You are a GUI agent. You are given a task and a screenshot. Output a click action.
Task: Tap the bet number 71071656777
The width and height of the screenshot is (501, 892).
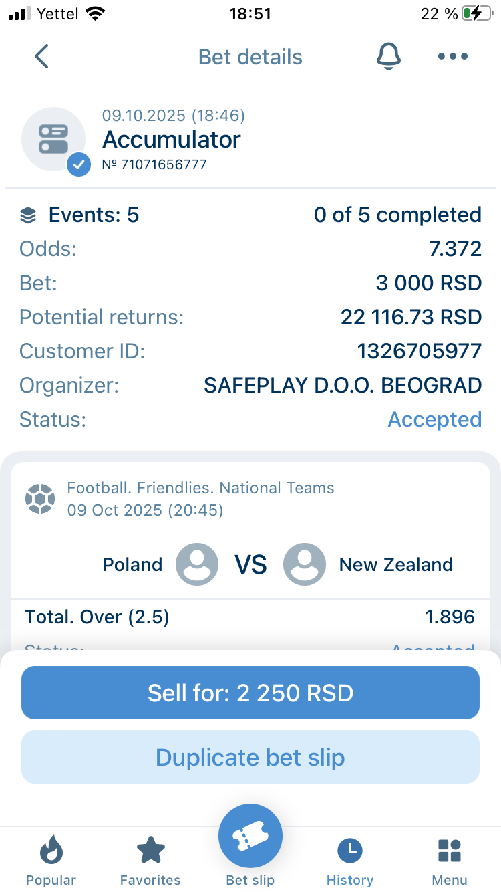click(x=154, y=164)
